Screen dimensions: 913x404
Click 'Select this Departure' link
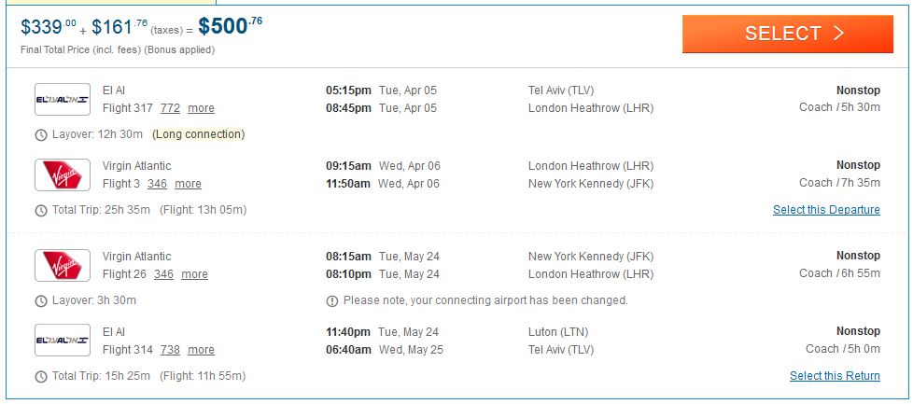pyautogui.click(x=826, y=210)
